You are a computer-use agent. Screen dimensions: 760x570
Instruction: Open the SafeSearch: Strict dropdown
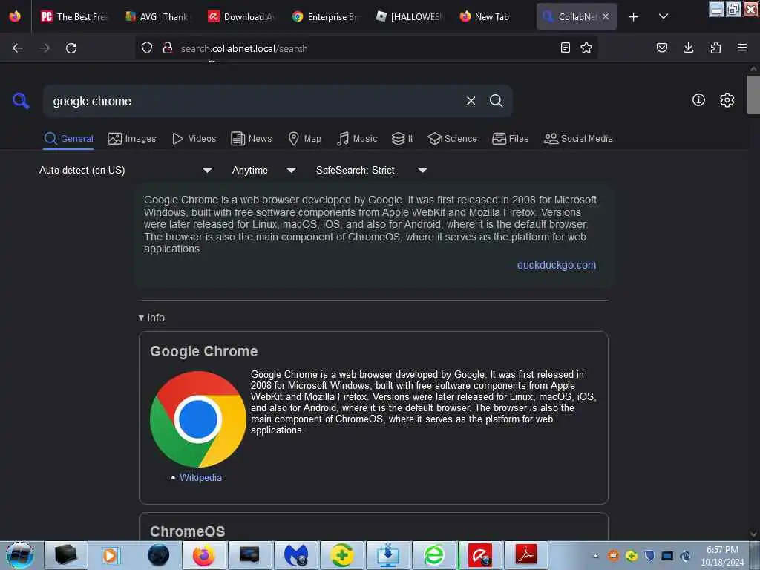[371, 170]
